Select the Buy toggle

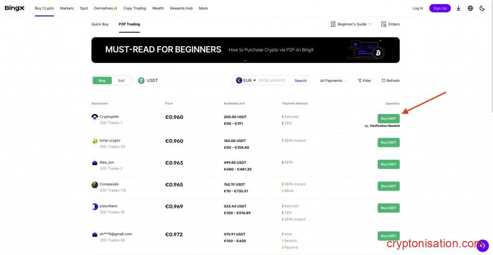[x=102, y=81]
